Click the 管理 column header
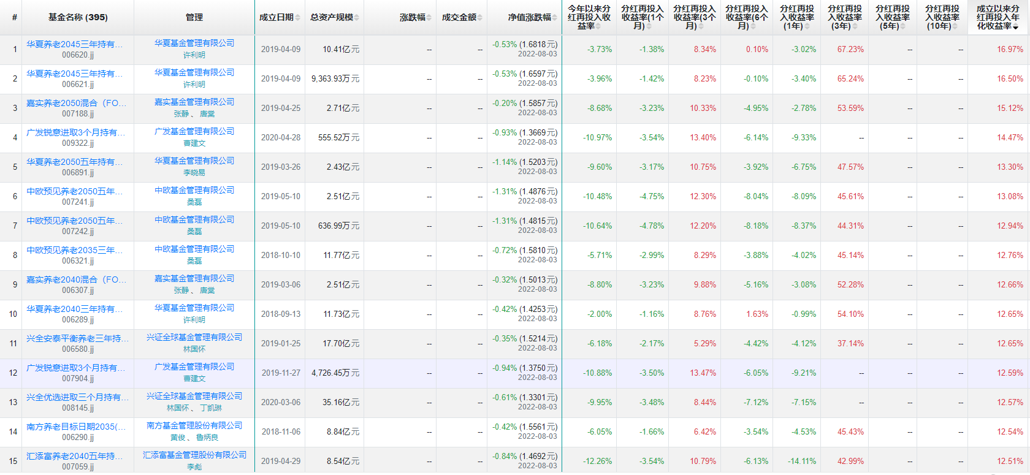 point(194,18)
